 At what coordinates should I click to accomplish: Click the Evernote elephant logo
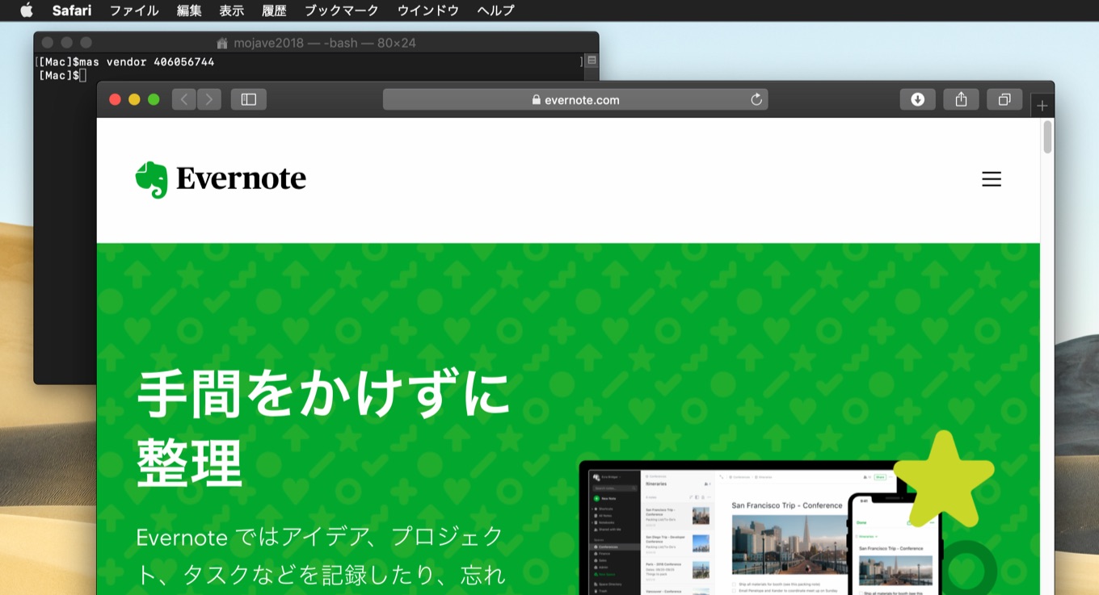tap(151, 179)
